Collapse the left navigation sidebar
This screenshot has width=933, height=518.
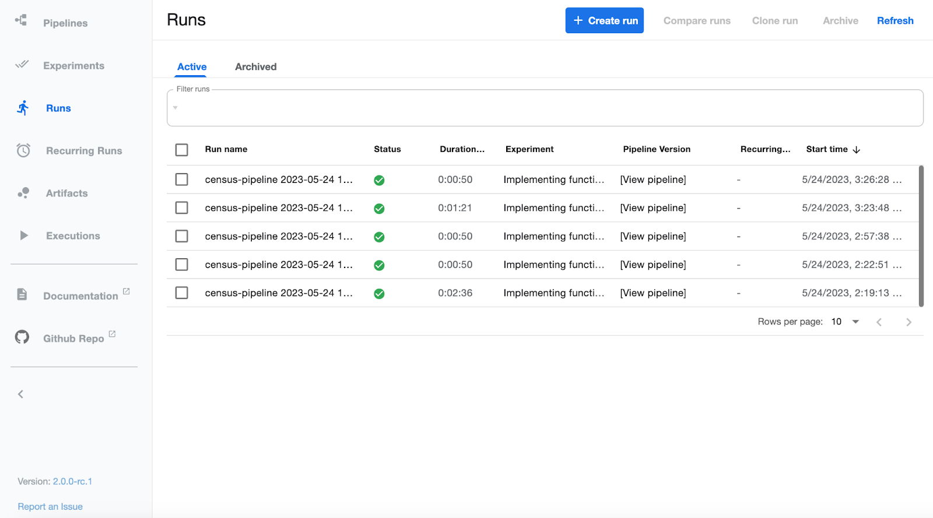pos(20,394)
